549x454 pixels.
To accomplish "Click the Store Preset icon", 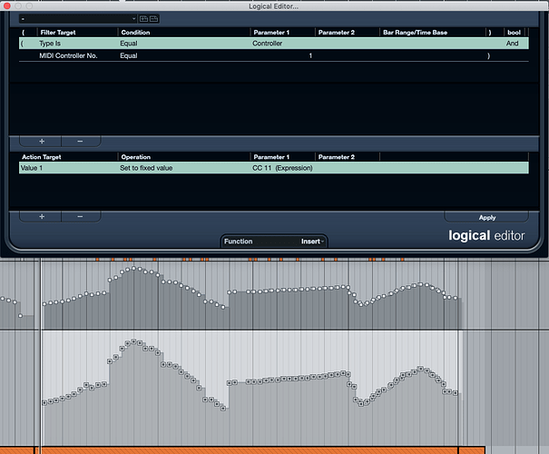I will pyautogui.click(x=144, y=19).
